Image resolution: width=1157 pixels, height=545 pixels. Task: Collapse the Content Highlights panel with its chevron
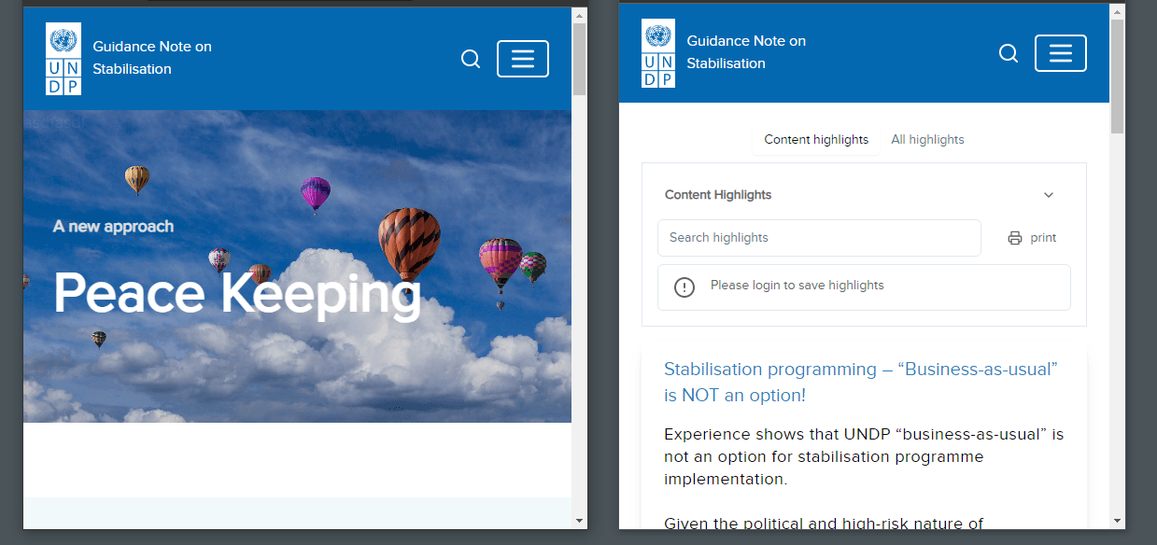(1048, 195)
